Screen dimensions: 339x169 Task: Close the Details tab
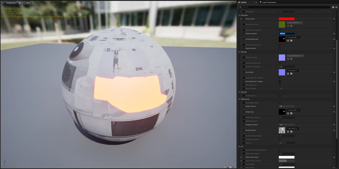256,2
